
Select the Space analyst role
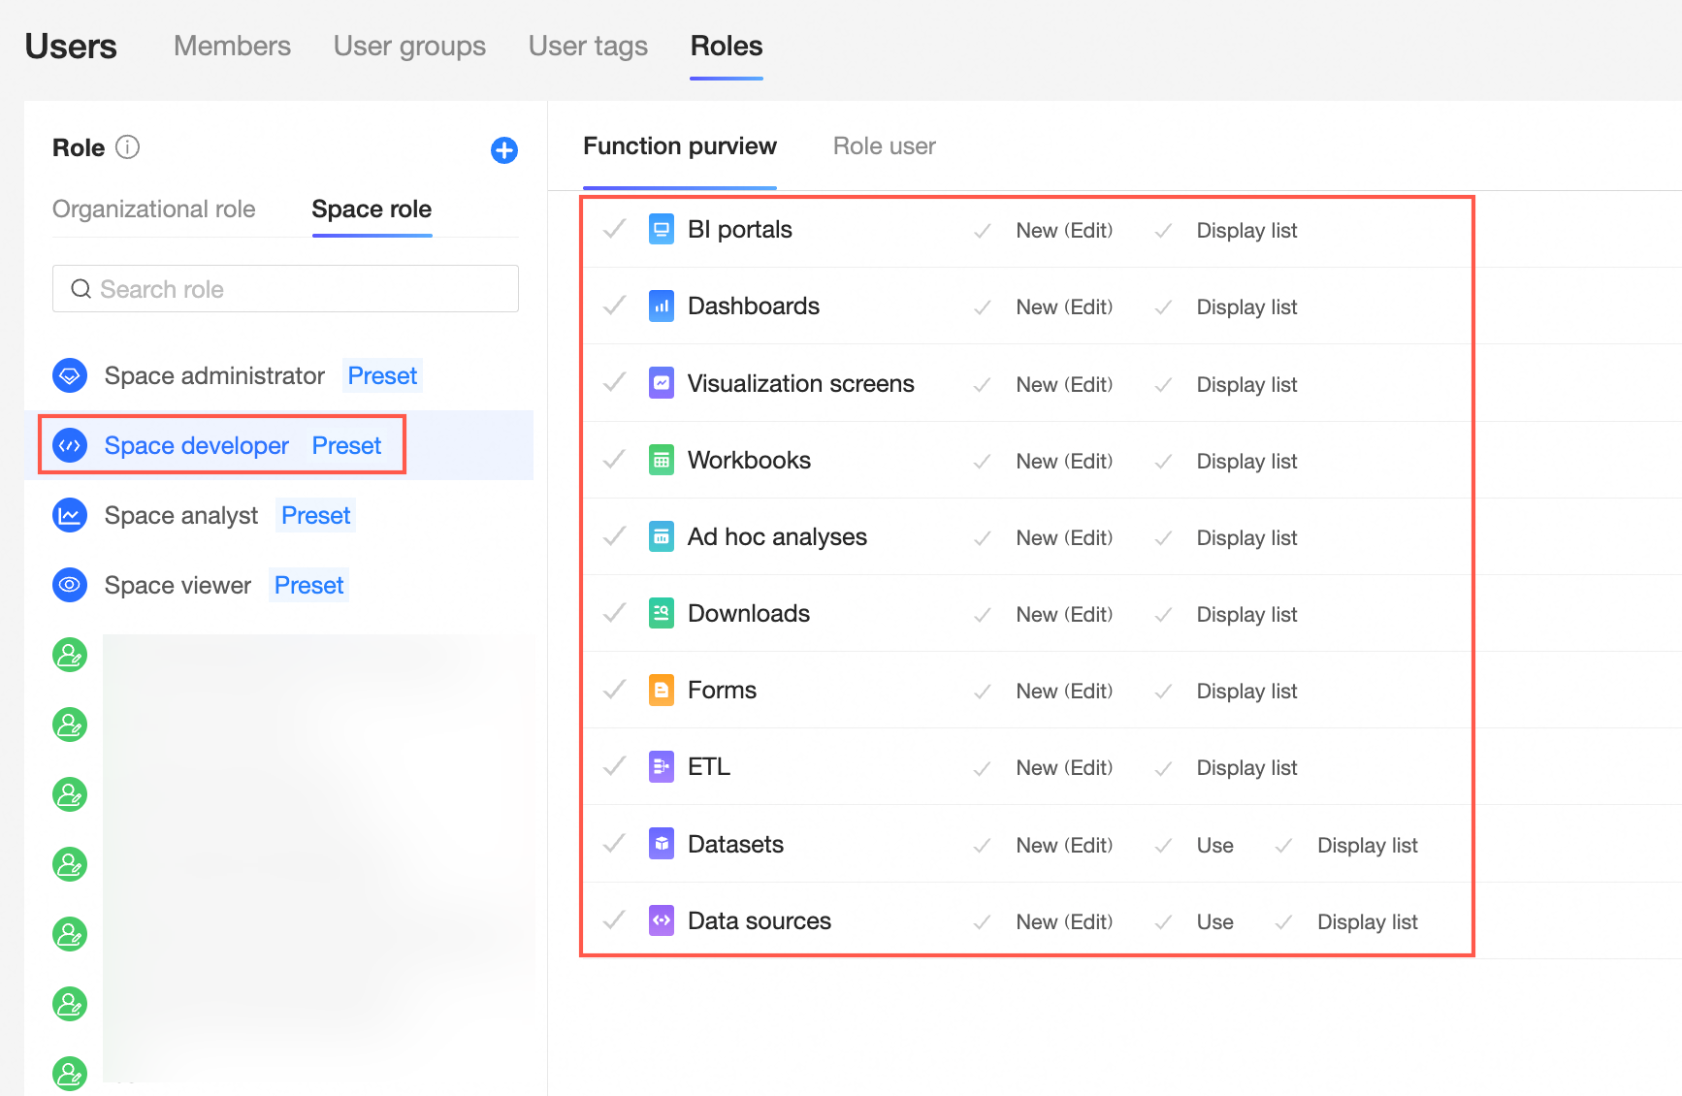(x=181, y=515)
